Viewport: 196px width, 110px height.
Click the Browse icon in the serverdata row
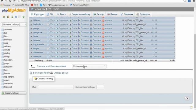tap(48, 53)
